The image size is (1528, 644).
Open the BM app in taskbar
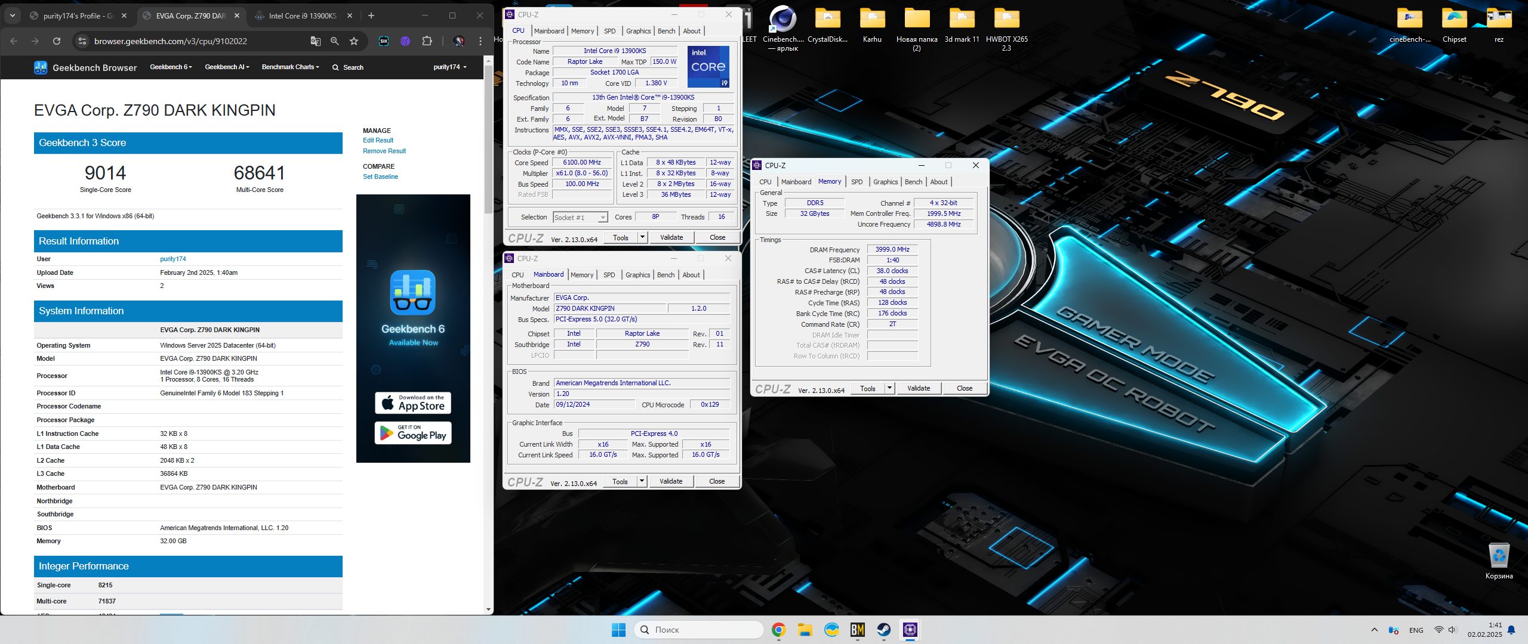[x=858, y=630]
